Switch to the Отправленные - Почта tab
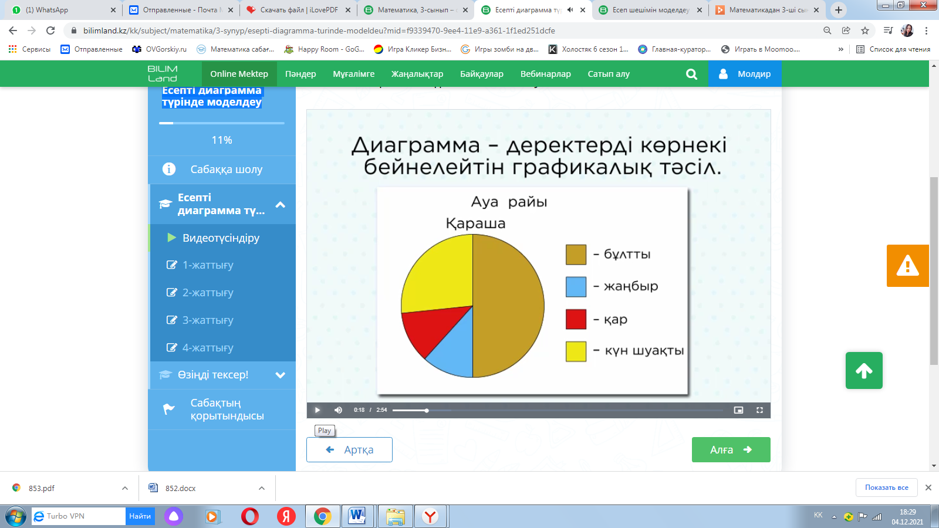The height and width of the screenshot is (528, 939). coord(181,10)
